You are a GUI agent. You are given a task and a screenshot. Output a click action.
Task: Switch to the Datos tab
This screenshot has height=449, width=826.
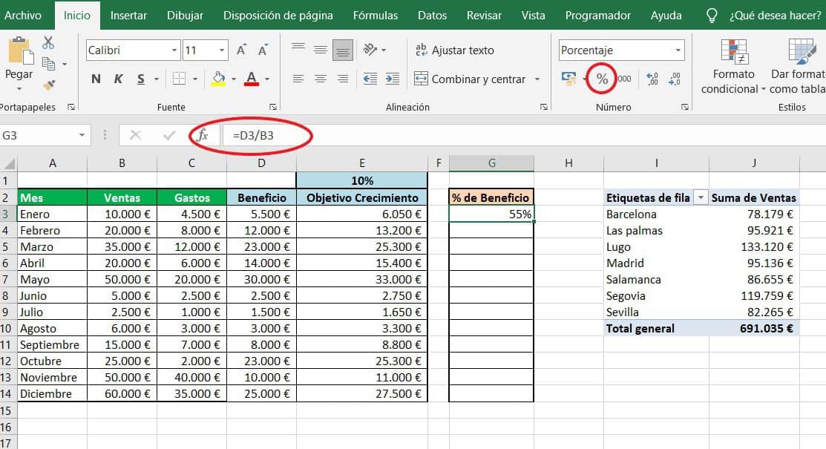433,16
